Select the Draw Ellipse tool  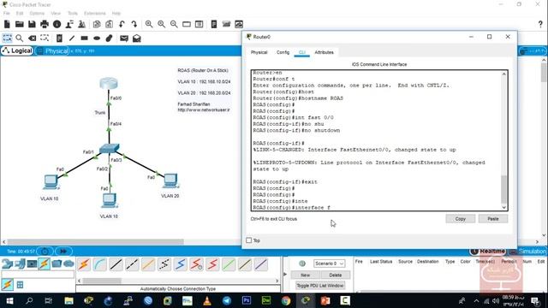click(x=97, y=38)
